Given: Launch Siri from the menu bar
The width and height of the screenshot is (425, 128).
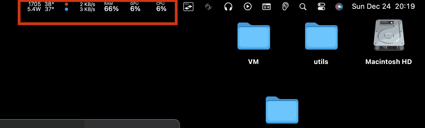Looking at the screenshot, I should click(339, 7).
